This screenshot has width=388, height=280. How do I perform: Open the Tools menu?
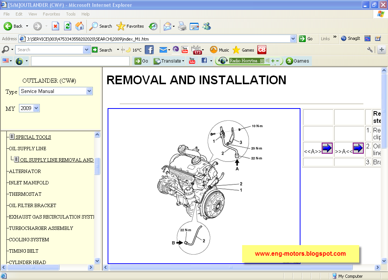click(71, 14)
